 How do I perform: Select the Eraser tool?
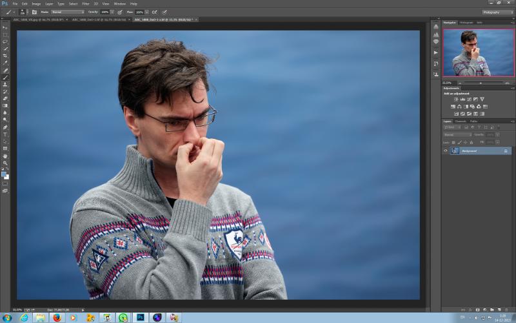(5, 99)
